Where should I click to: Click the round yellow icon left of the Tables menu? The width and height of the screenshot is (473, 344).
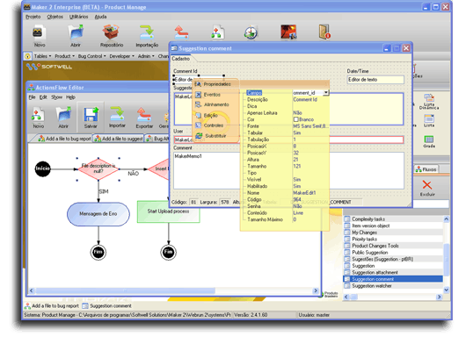click(x=28, y=56)
